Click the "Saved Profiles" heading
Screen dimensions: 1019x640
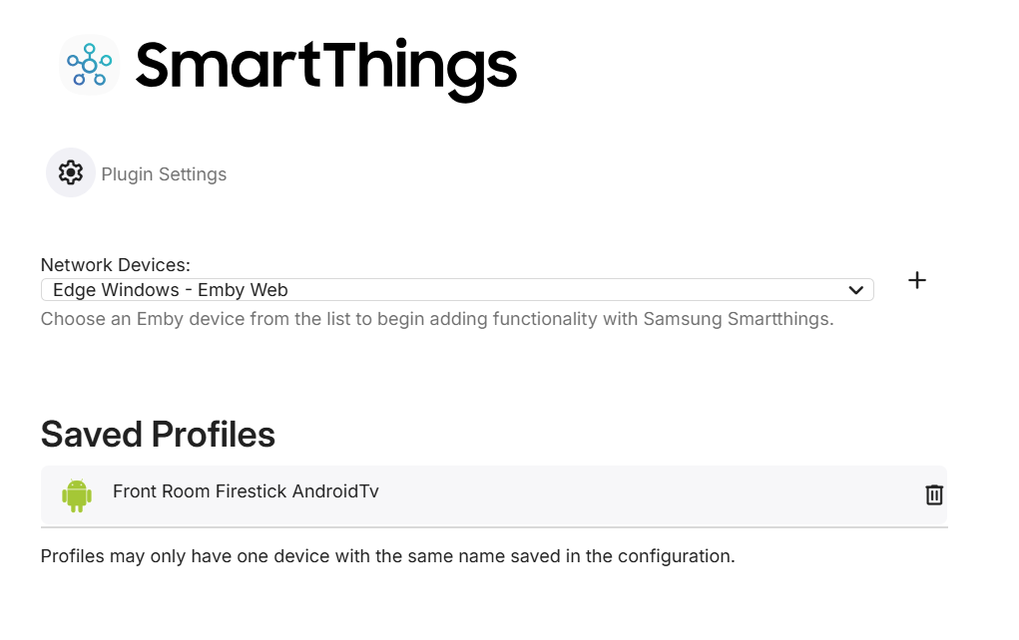(x=158, y=435)
